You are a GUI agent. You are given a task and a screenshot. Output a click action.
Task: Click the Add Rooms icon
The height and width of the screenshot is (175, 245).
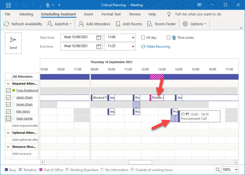pos(118,24)
